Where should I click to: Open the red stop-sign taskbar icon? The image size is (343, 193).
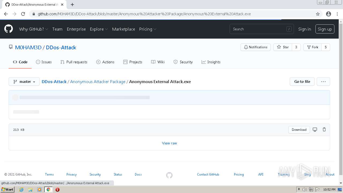point(57,190)
